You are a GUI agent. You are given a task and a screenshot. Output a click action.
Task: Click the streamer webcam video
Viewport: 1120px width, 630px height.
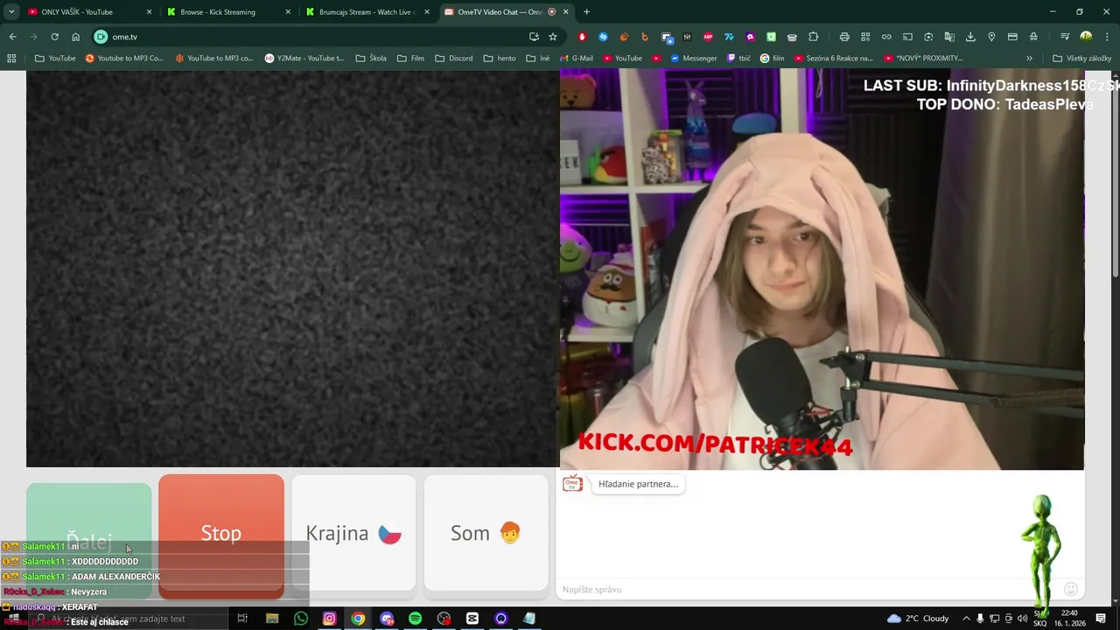click(822, 269)
